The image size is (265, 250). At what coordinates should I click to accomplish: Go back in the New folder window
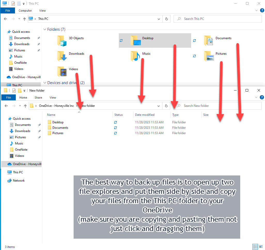(x=6, y=106)
